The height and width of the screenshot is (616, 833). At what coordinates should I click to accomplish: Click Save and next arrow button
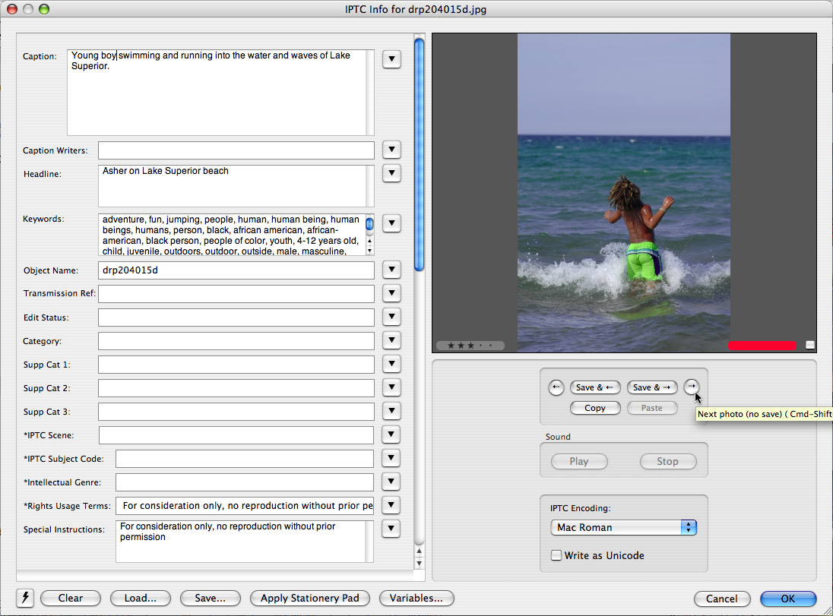652,387
